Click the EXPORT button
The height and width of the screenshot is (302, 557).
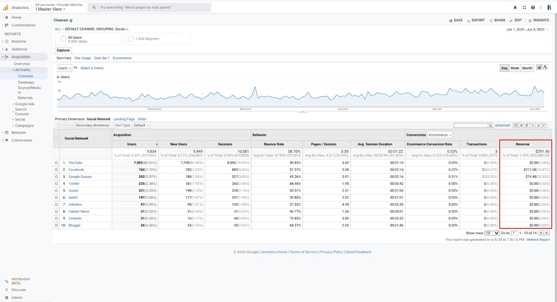tap(475, 20)
